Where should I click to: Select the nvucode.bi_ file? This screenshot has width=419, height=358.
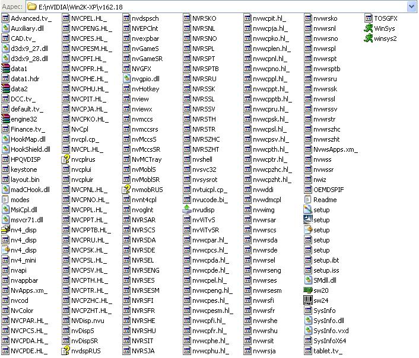tap(205, 200)
